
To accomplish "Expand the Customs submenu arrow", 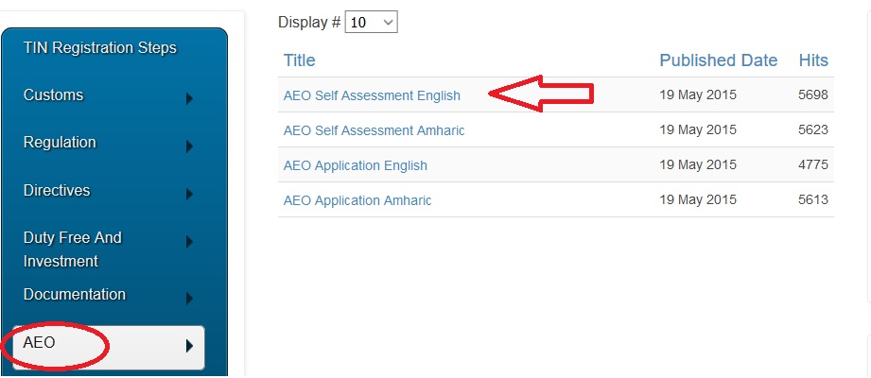I will [190, 98].
